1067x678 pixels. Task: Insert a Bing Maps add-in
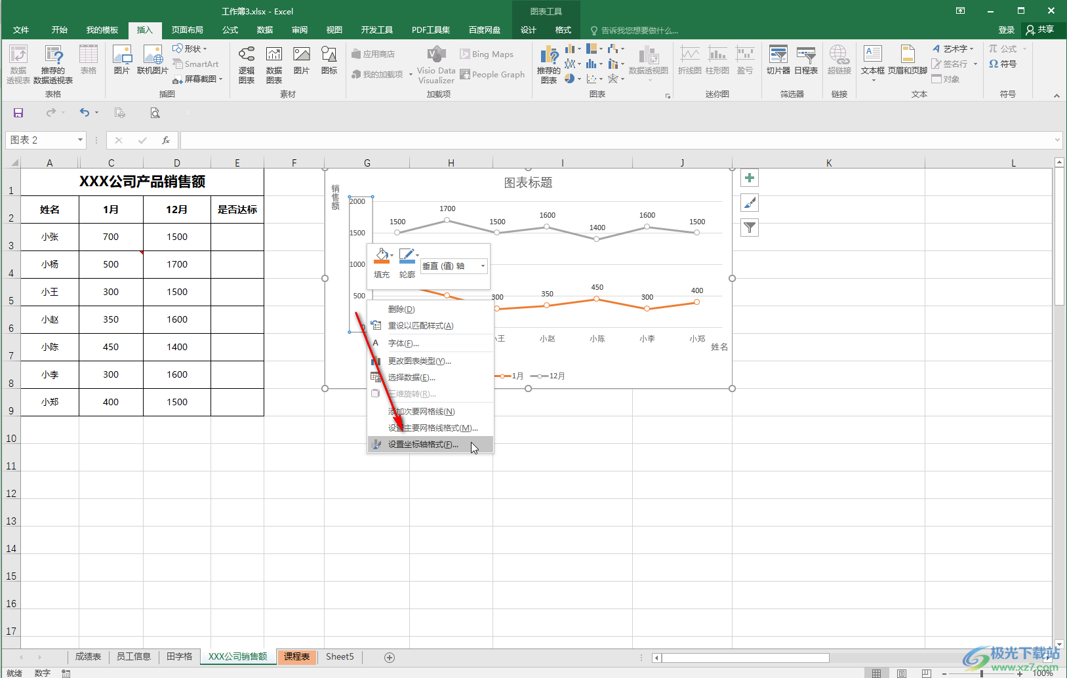(x=487, y=54)
